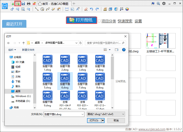
Task: Click the print icon
Action: point(28,3)
